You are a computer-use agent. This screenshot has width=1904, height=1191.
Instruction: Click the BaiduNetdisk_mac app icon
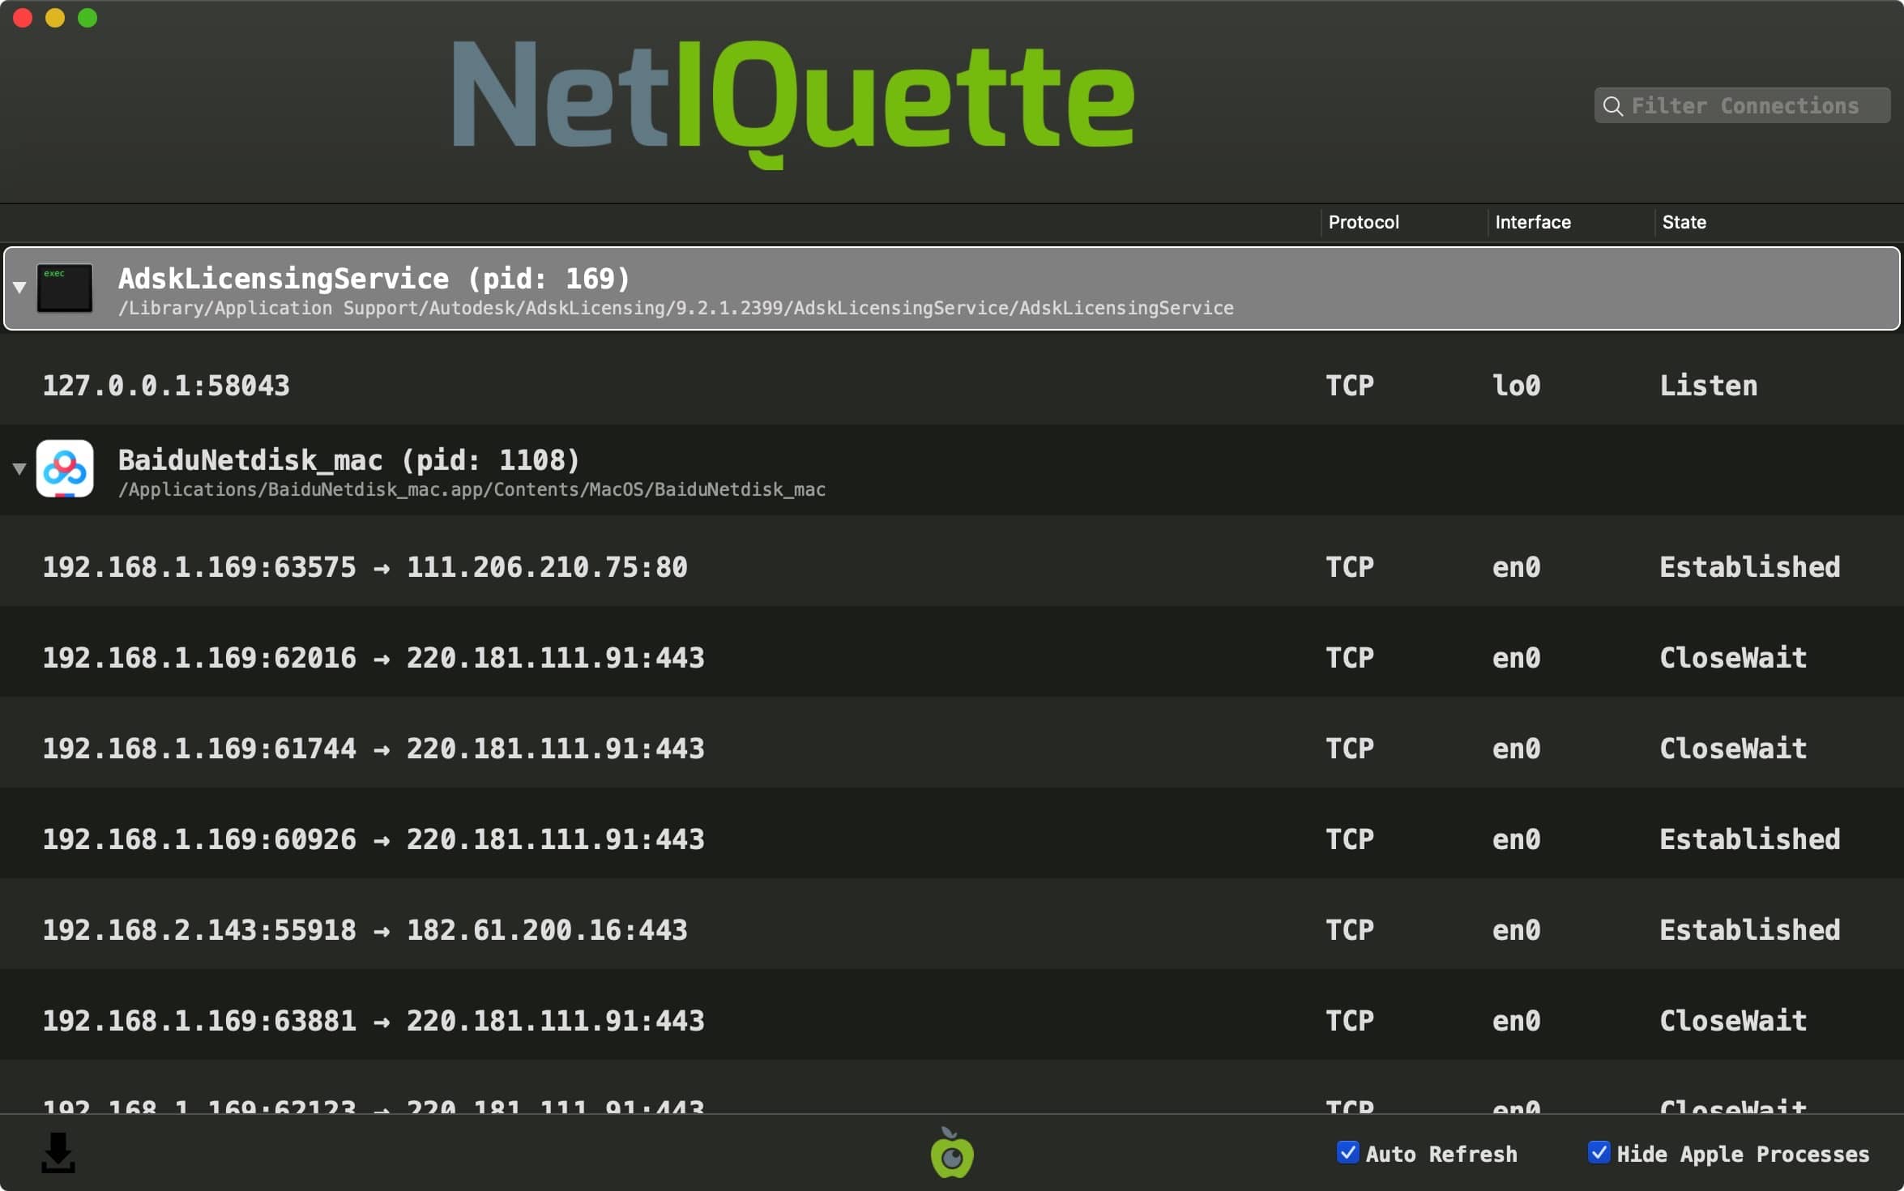(65, 469)
